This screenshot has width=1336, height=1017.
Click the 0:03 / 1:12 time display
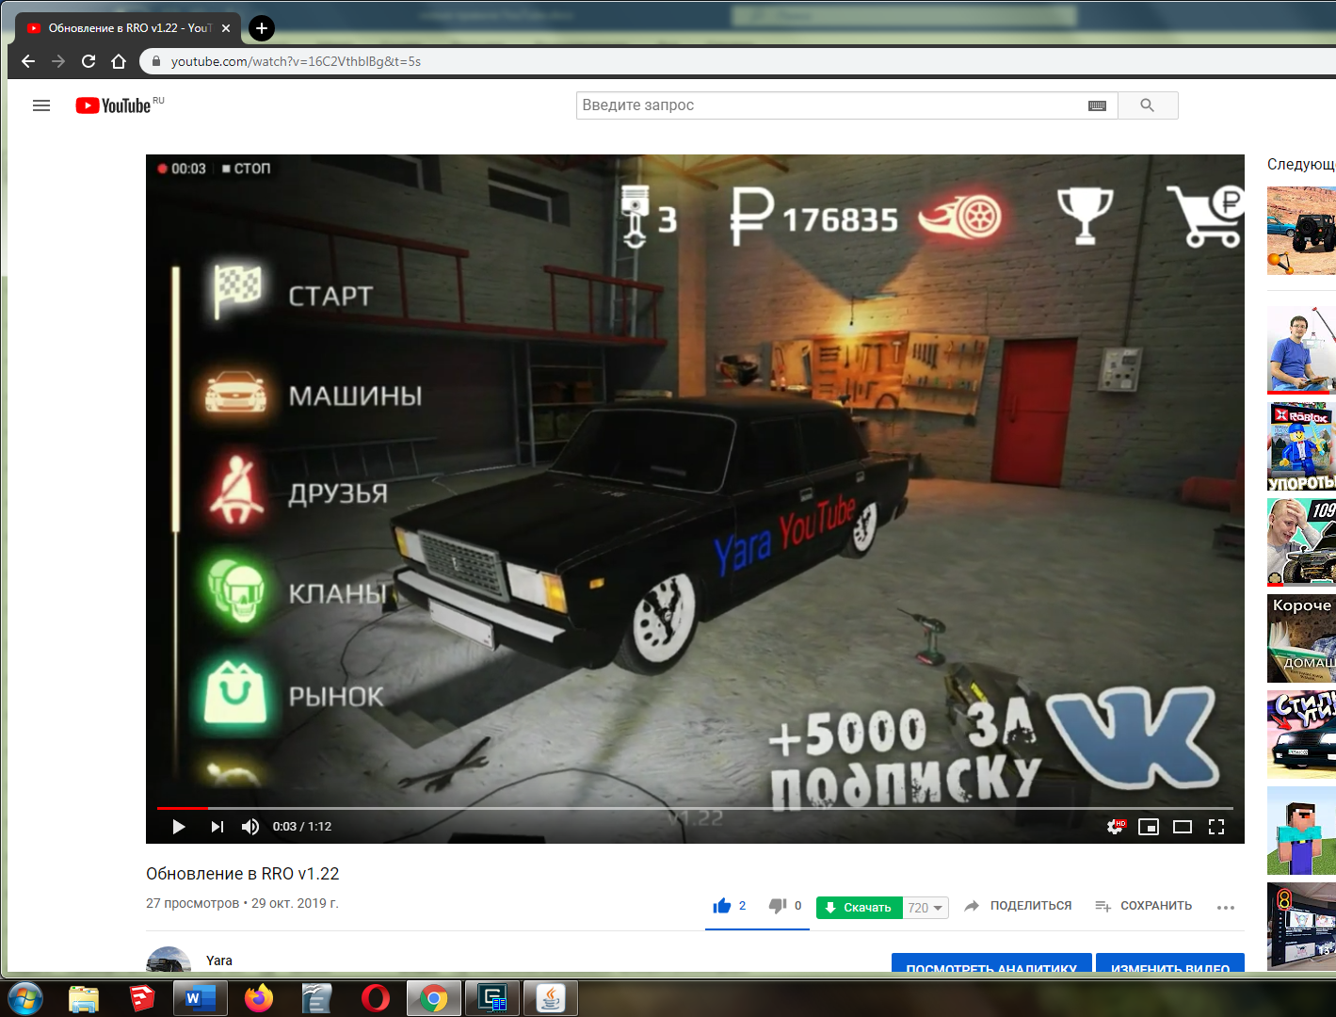[x=302, y=827]
